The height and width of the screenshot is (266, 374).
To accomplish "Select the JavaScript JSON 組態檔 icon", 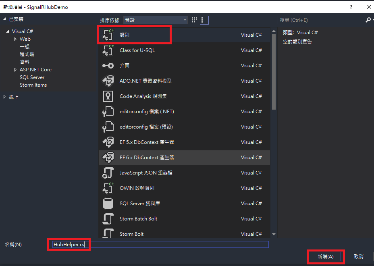I will (107, 172).
